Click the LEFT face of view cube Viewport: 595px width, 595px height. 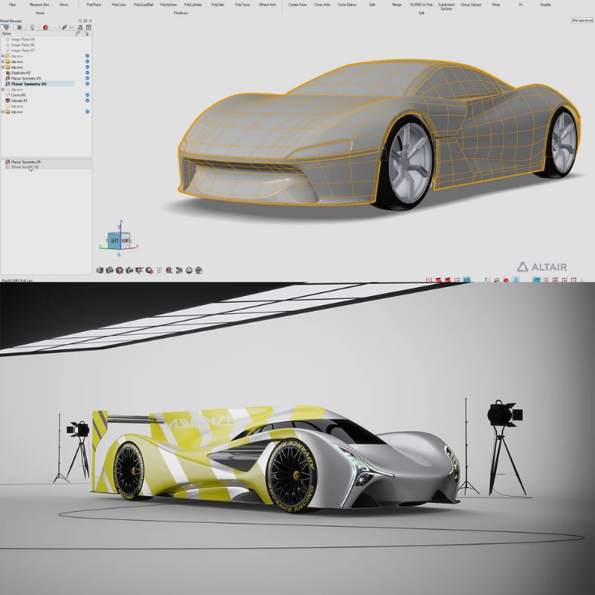(x=115, y=241)
